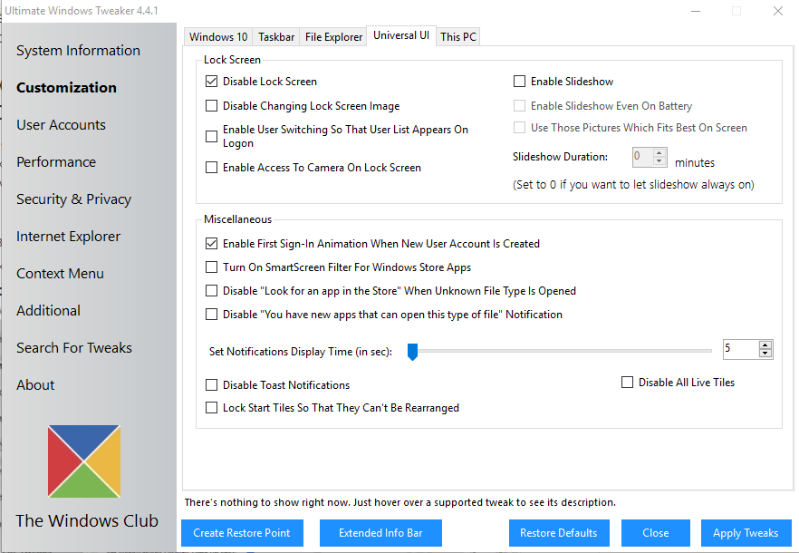Check Enable Access To Camera On Lock Screen
Viewport: 799px width, 553px height.
[x=211, y=168]
